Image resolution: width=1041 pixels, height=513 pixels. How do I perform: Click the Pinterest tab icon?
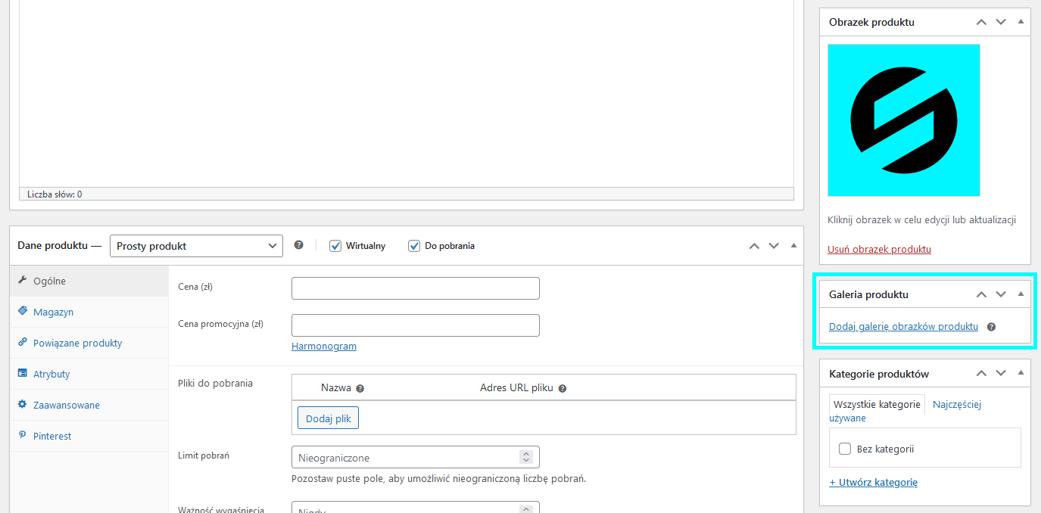point(22,436)
